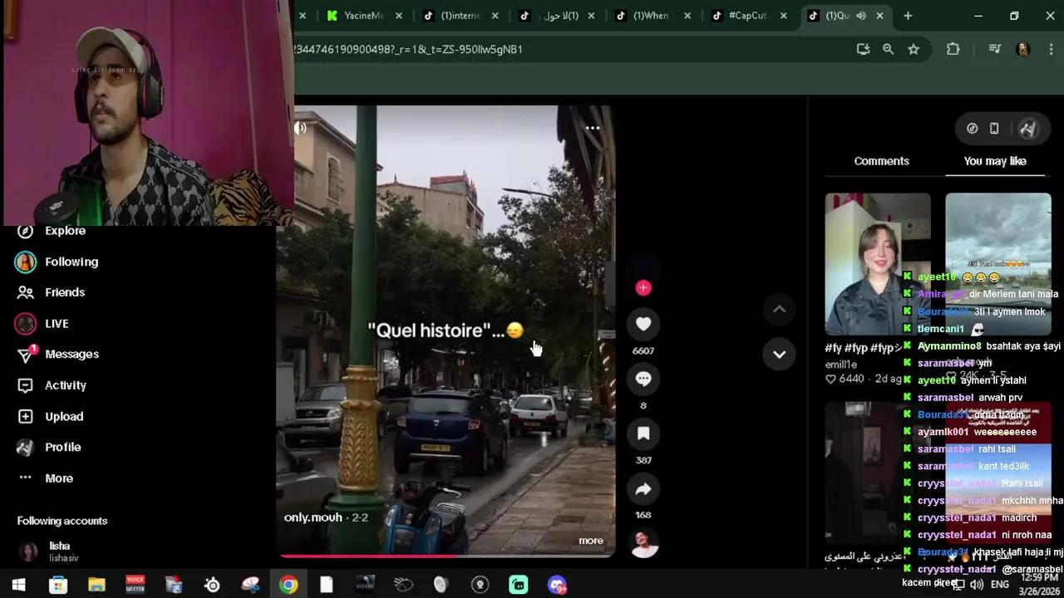Go to the previous video with up chevron
1064x598 pixels.
(x=779, y=309)
